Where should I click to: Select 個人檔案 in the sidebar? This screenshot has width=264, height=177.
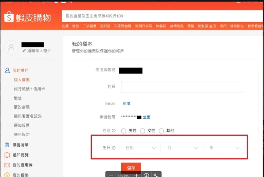pyautogui.click(x=22, y=80)
